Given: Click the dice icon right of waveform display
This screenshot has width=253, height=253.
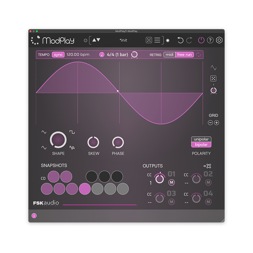Looking at the screenshot, I should 213,78.
